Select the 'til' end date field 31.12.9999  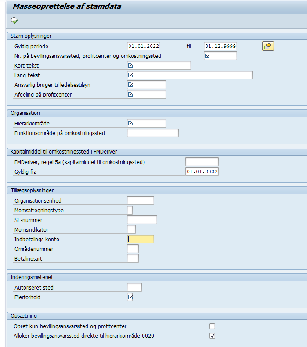click(x=220, y=46)
